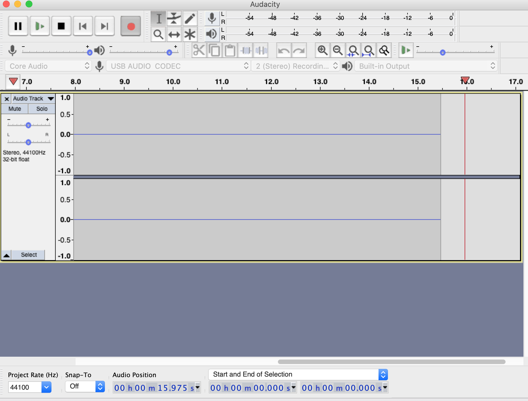Viewport: 528px width, 401px height.
Task: Open the Audio Track name menu
Action: 33,99
